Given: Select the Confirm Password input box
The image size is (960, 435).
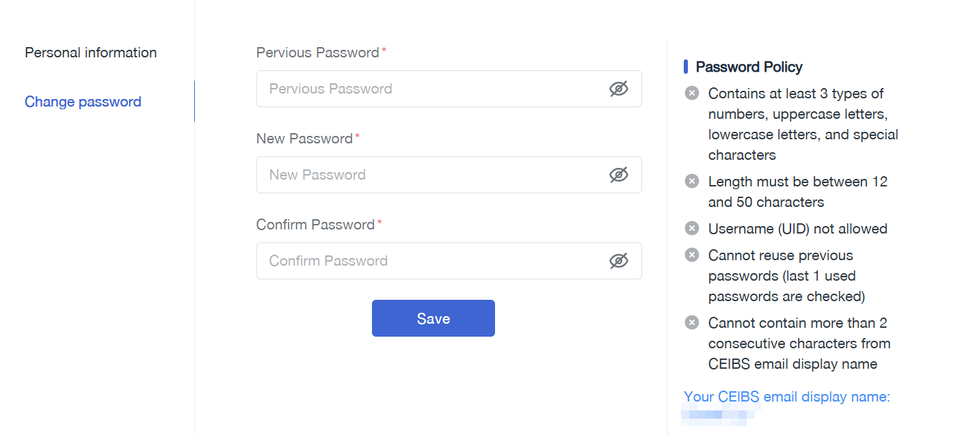Looking at the screenshot, I should coord(449,261).
